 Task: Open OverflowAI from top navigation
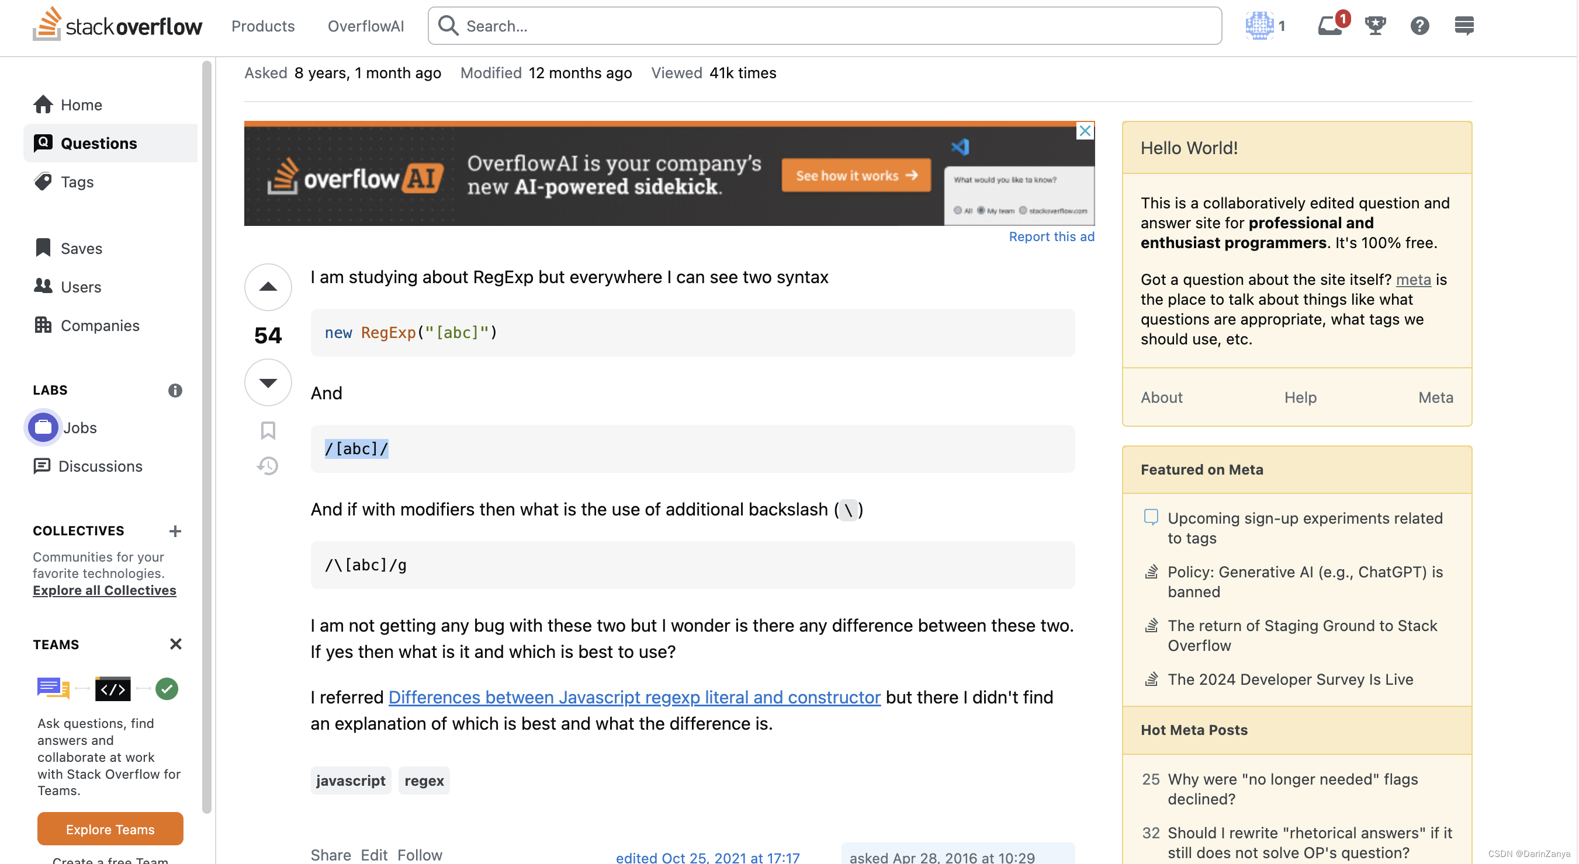pos(365,26)
